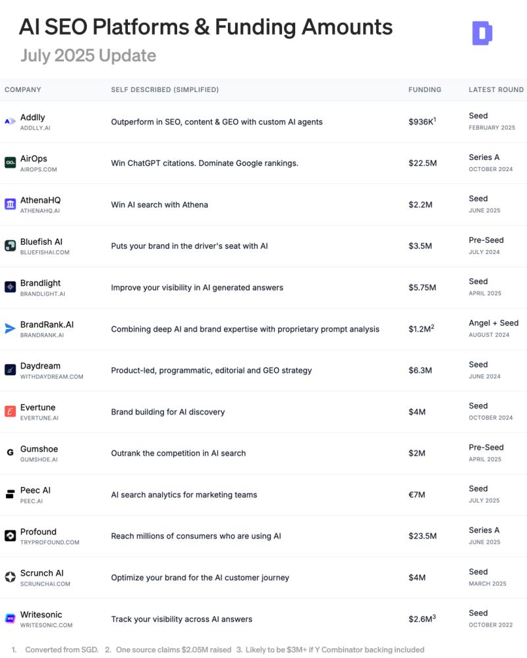Click the BrandRank.AI arrow logo icon
This screenshot has width=527, height=658.
[10, 328]
